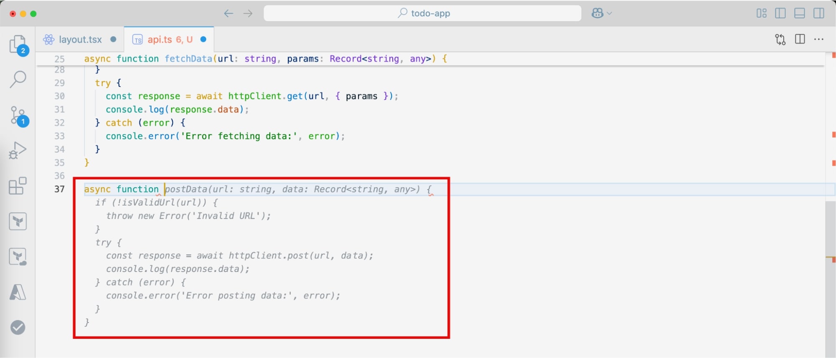Open the Search view icon
836x358 pixels.
[18, 79]
